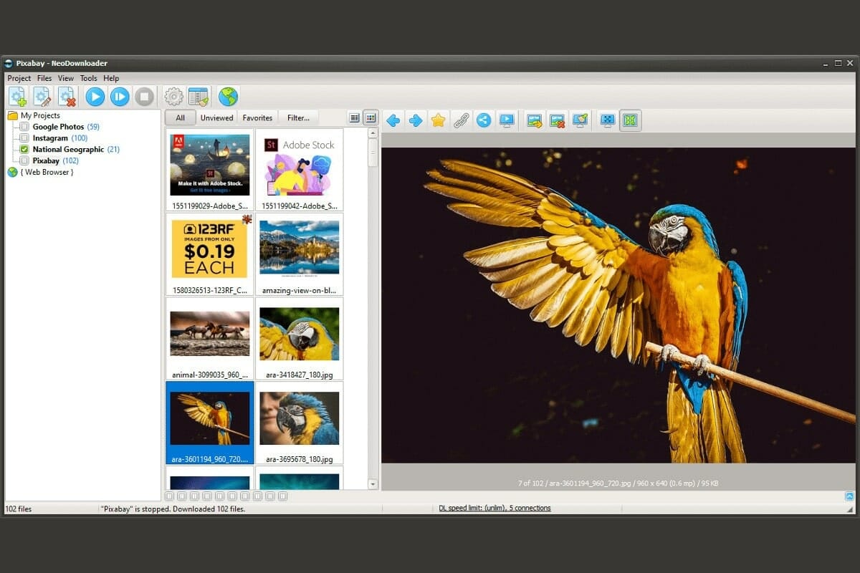860x573 pixels.
Task: Start the download with the blue play button
Action: point(95,97)
